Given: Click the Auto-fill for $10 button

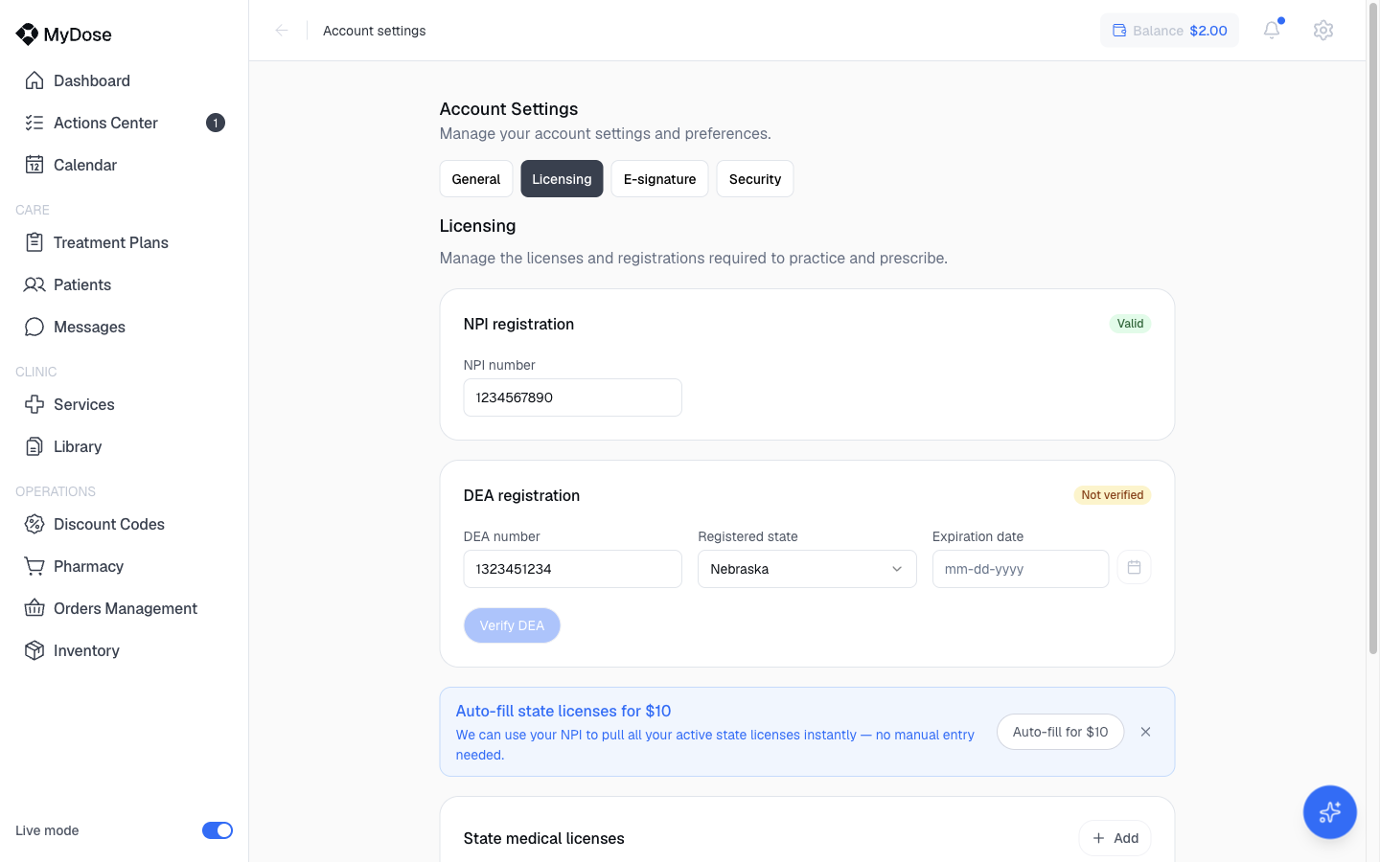Looking at the screenshot, I should point(1060,732).
